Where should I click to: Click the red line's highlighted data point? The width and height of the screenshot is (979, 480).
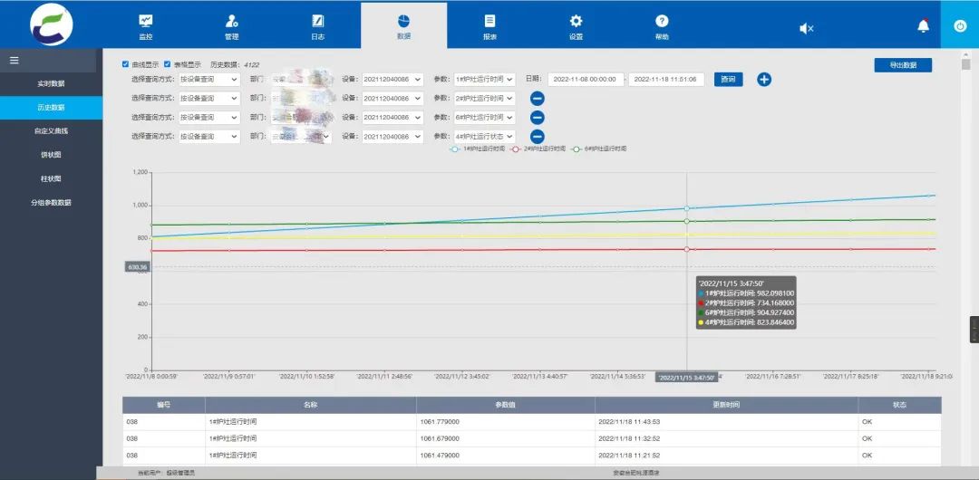pos(687,249)
